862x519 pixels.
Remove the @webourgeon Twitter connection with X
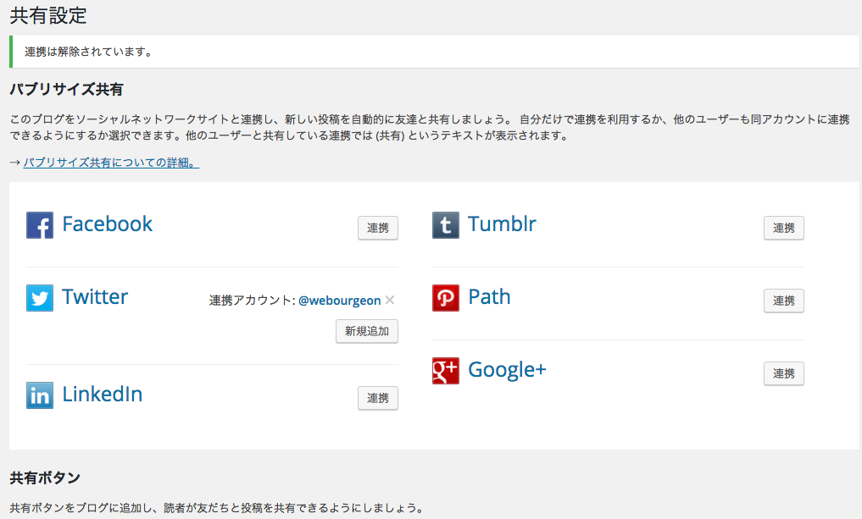(x=390, y=300)
